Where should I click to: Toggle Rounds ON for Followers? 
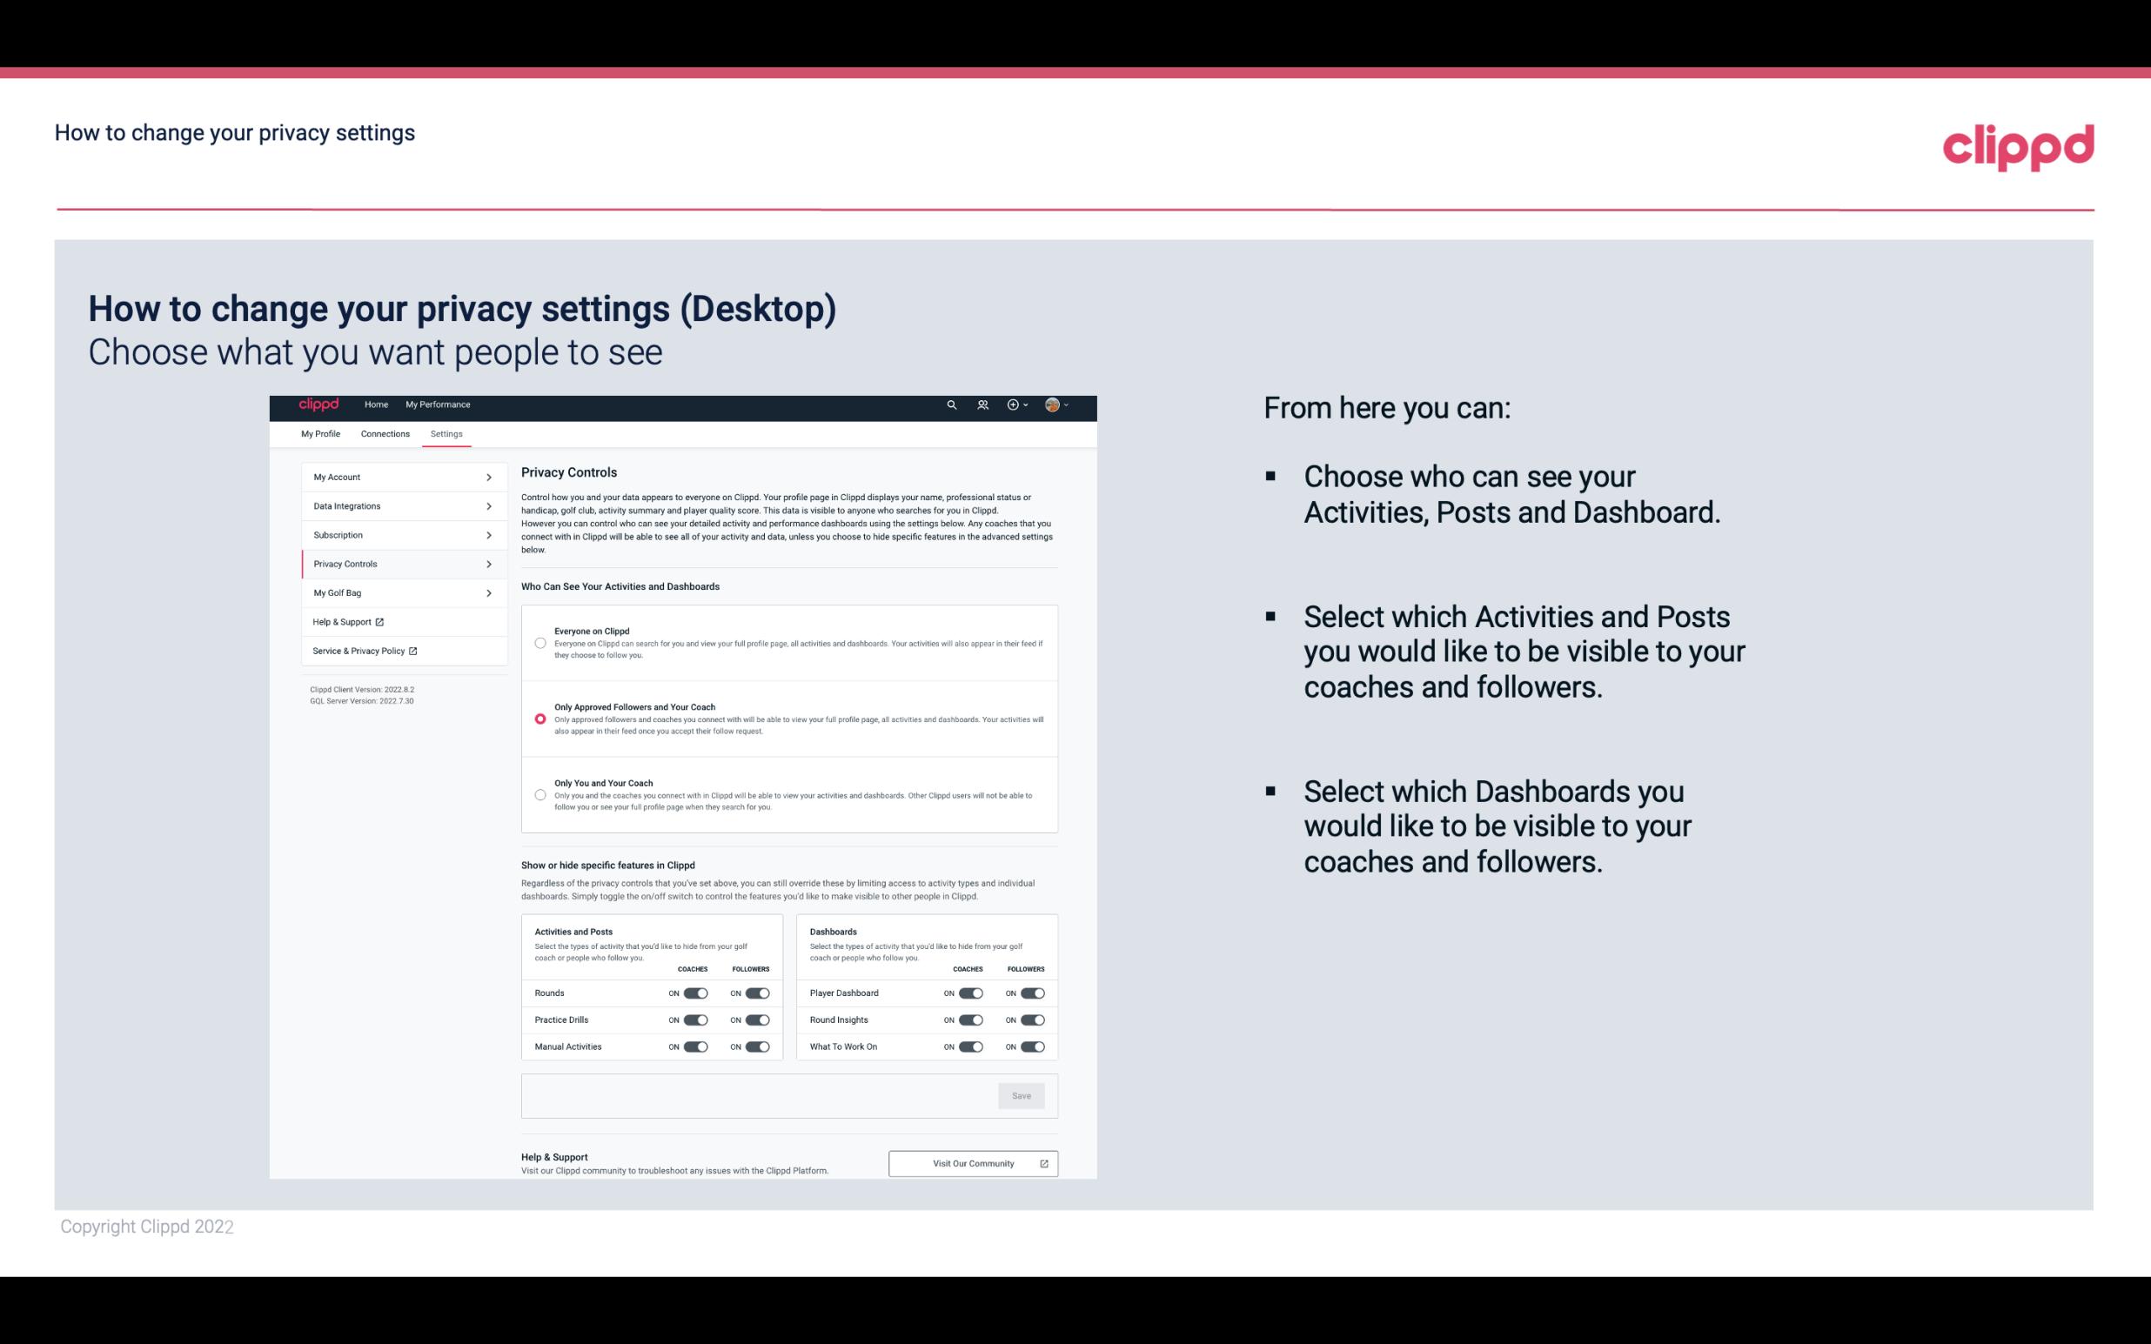point(757,993)
